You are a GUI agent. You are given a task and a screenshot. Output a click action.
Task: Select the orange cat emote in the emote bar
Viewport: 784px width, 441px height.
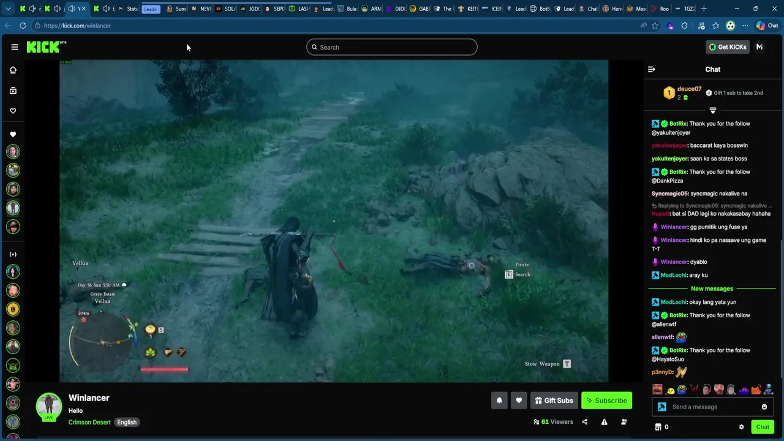point(756,390)
